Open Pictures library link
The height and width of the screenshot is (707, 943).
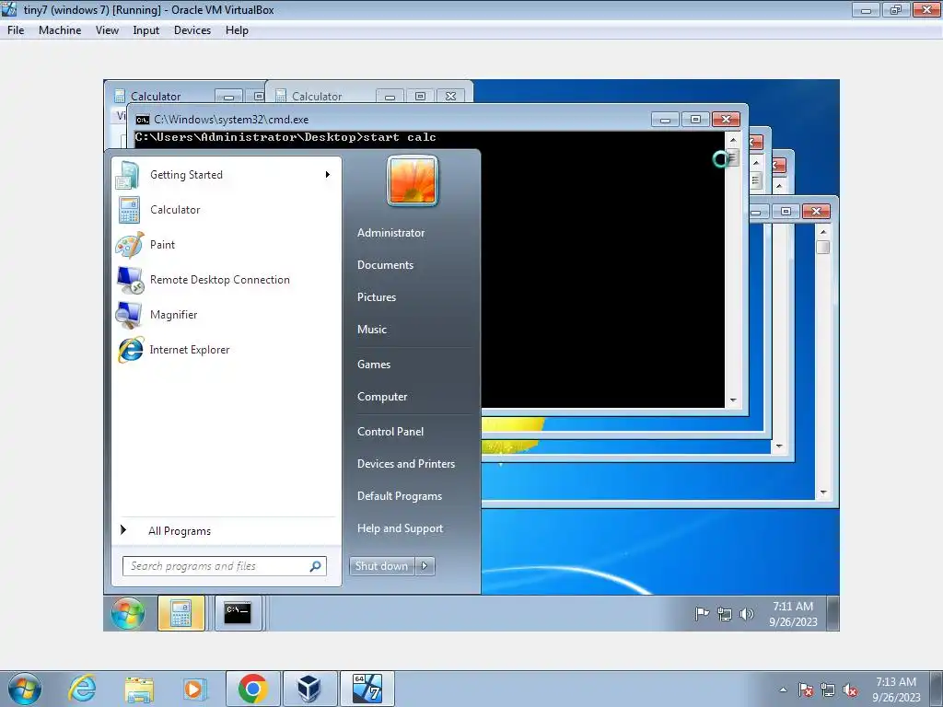point(377,297)
